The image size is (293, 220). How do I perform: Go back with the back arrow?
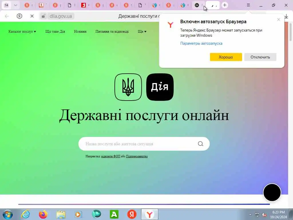[x=7, y=16]
